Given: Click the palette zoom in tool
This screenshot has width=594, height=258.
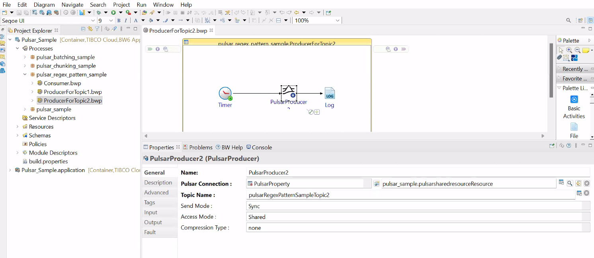Looking at the screenshot, I should 569,50.
